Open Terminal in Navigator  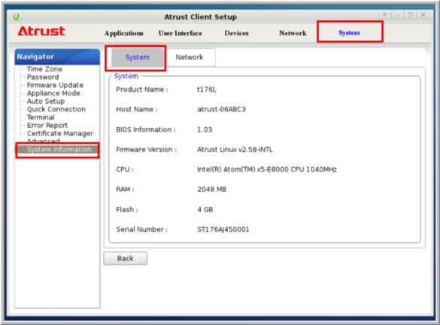41,117
